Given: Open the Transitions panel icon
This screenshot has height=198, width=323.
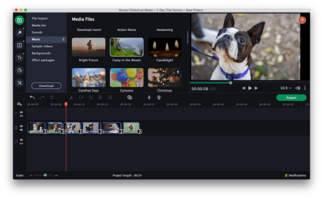Looking at the screenshot, I should pos(19,45).
